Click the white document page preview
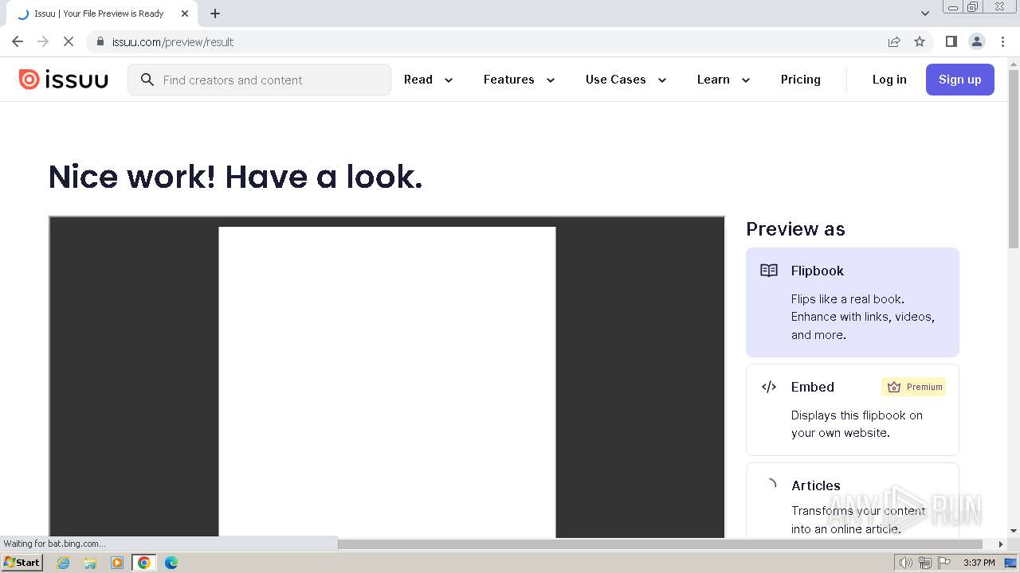The height and width of the screenshot is (573, 1020). point(387,382)
